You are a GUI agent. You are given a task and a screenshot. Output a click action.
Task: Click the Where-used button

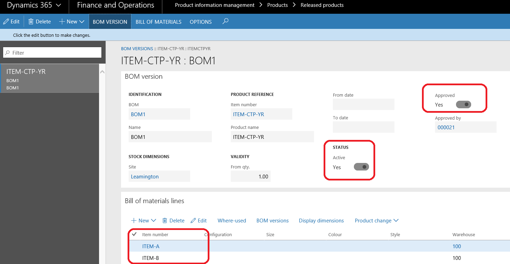pyautogui.click(x=231, y=220)
